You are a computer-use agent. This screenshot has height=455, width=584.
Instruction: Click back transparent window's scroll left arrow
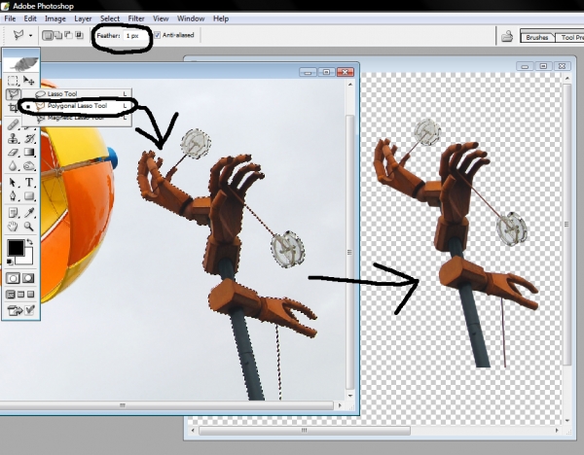pyautogui.click(x=193, y=431)
